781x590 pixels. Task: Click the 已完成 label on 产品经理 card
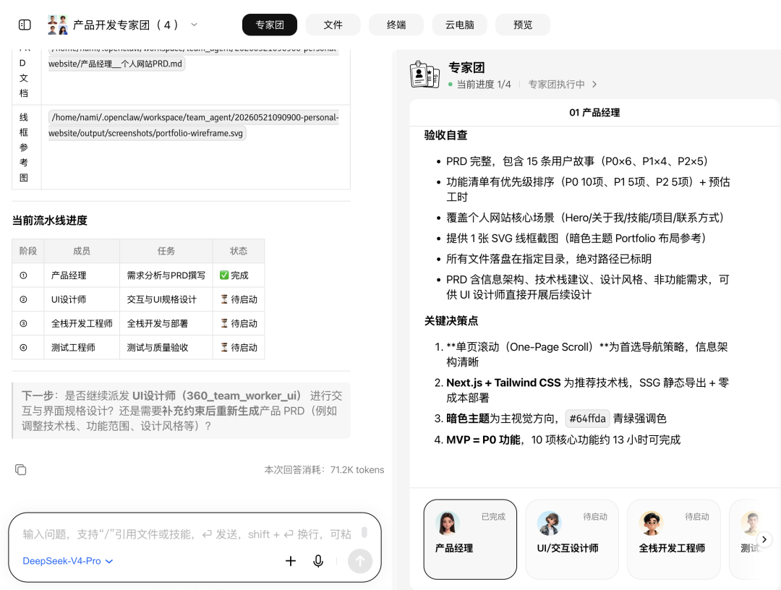coord(493,517)
